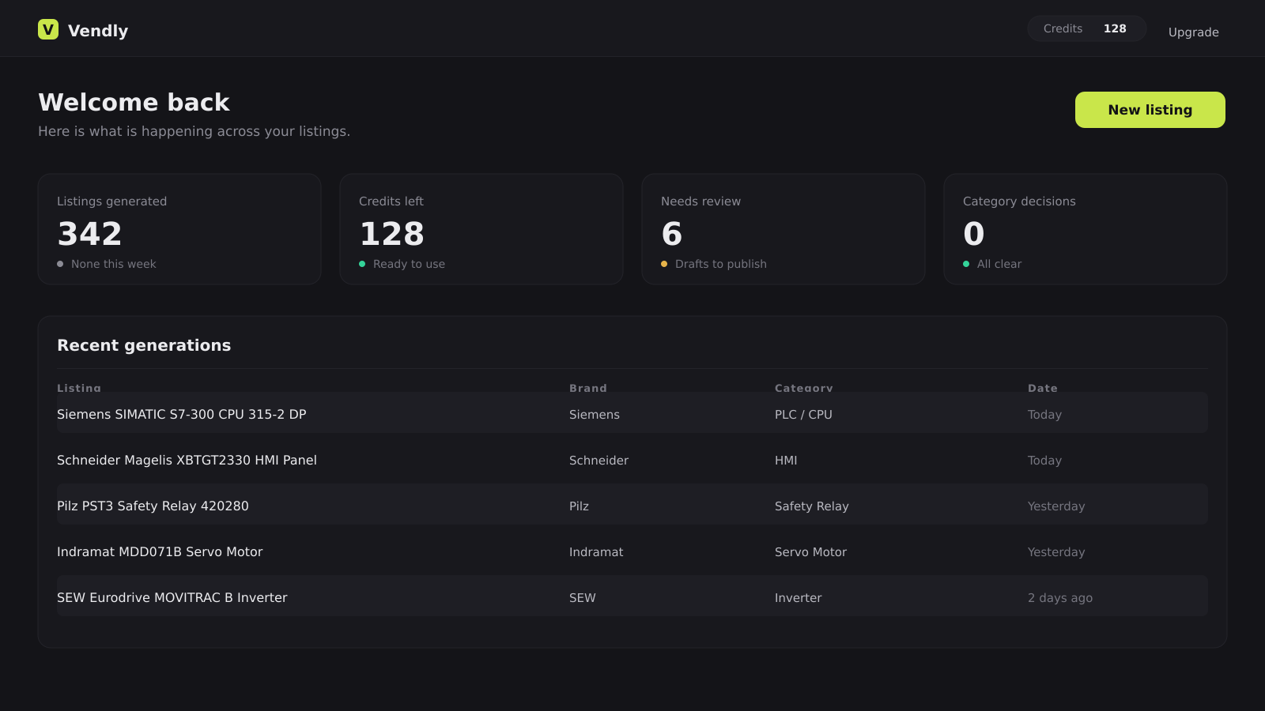Select the SEW Eurodrive MOVITRAC B Inverter row
The image size is (1265, 711).
pos(632,597)
